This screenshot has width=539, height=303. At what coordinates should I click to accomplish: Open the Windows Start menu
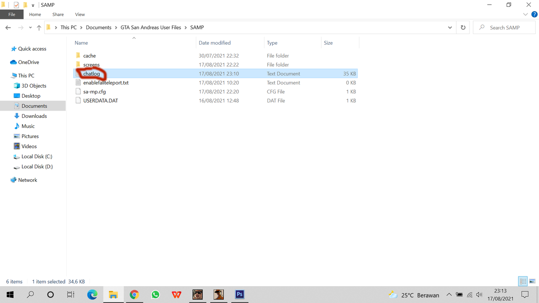(10, 295)
